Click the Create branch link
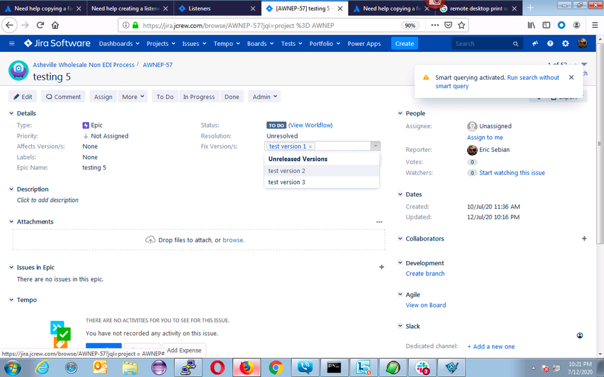The height and width of the screenshot is (377, 604). [x=425, y=274]
